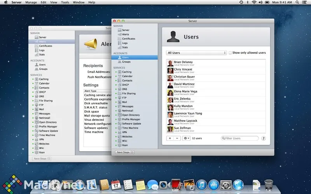Viewport: 311px width, 194px height.
Task: Click the Filter Users search field
Action: click(x=241, y=138)
